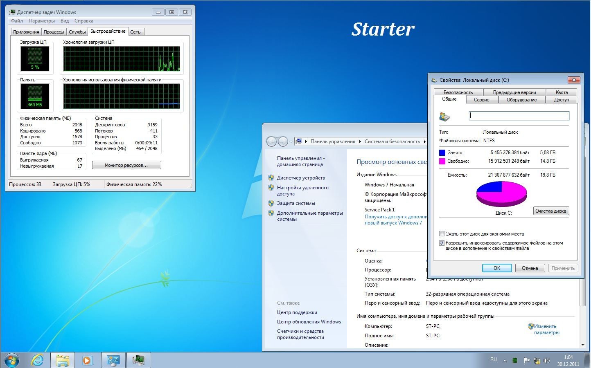Switch to Процессы tab

(54, 32)
